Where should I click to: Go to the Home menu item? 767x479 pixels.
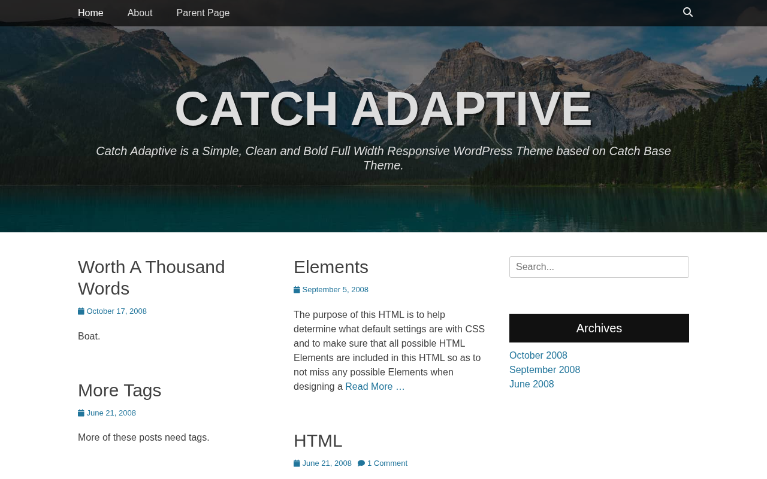tap(90, 13)
